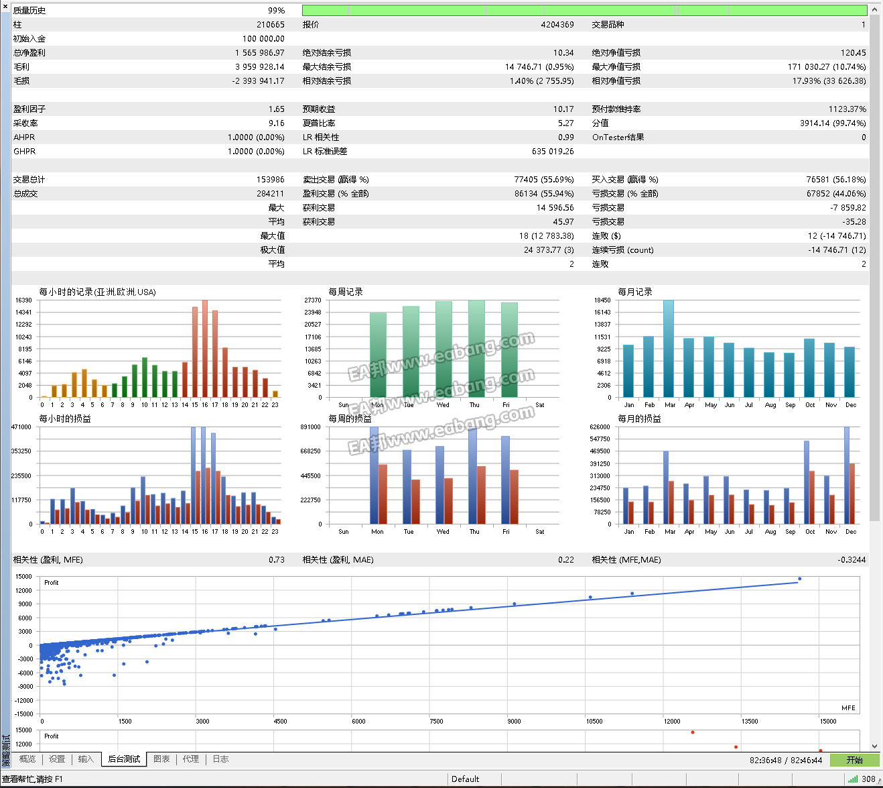The height and width of the screenshot is (788, 883).
Task: Show the 日志 tab
Action: coord(220,759)
